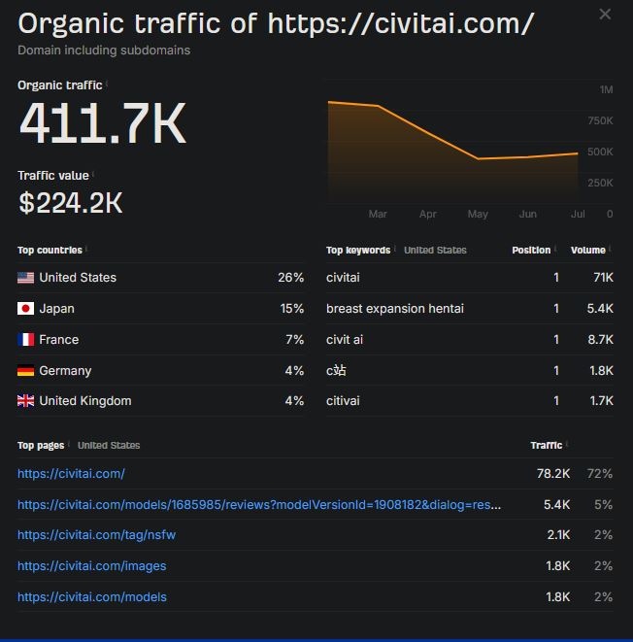Click the United States flag icon
This screenshot has height=642, width=633.
tap(26, 278)
